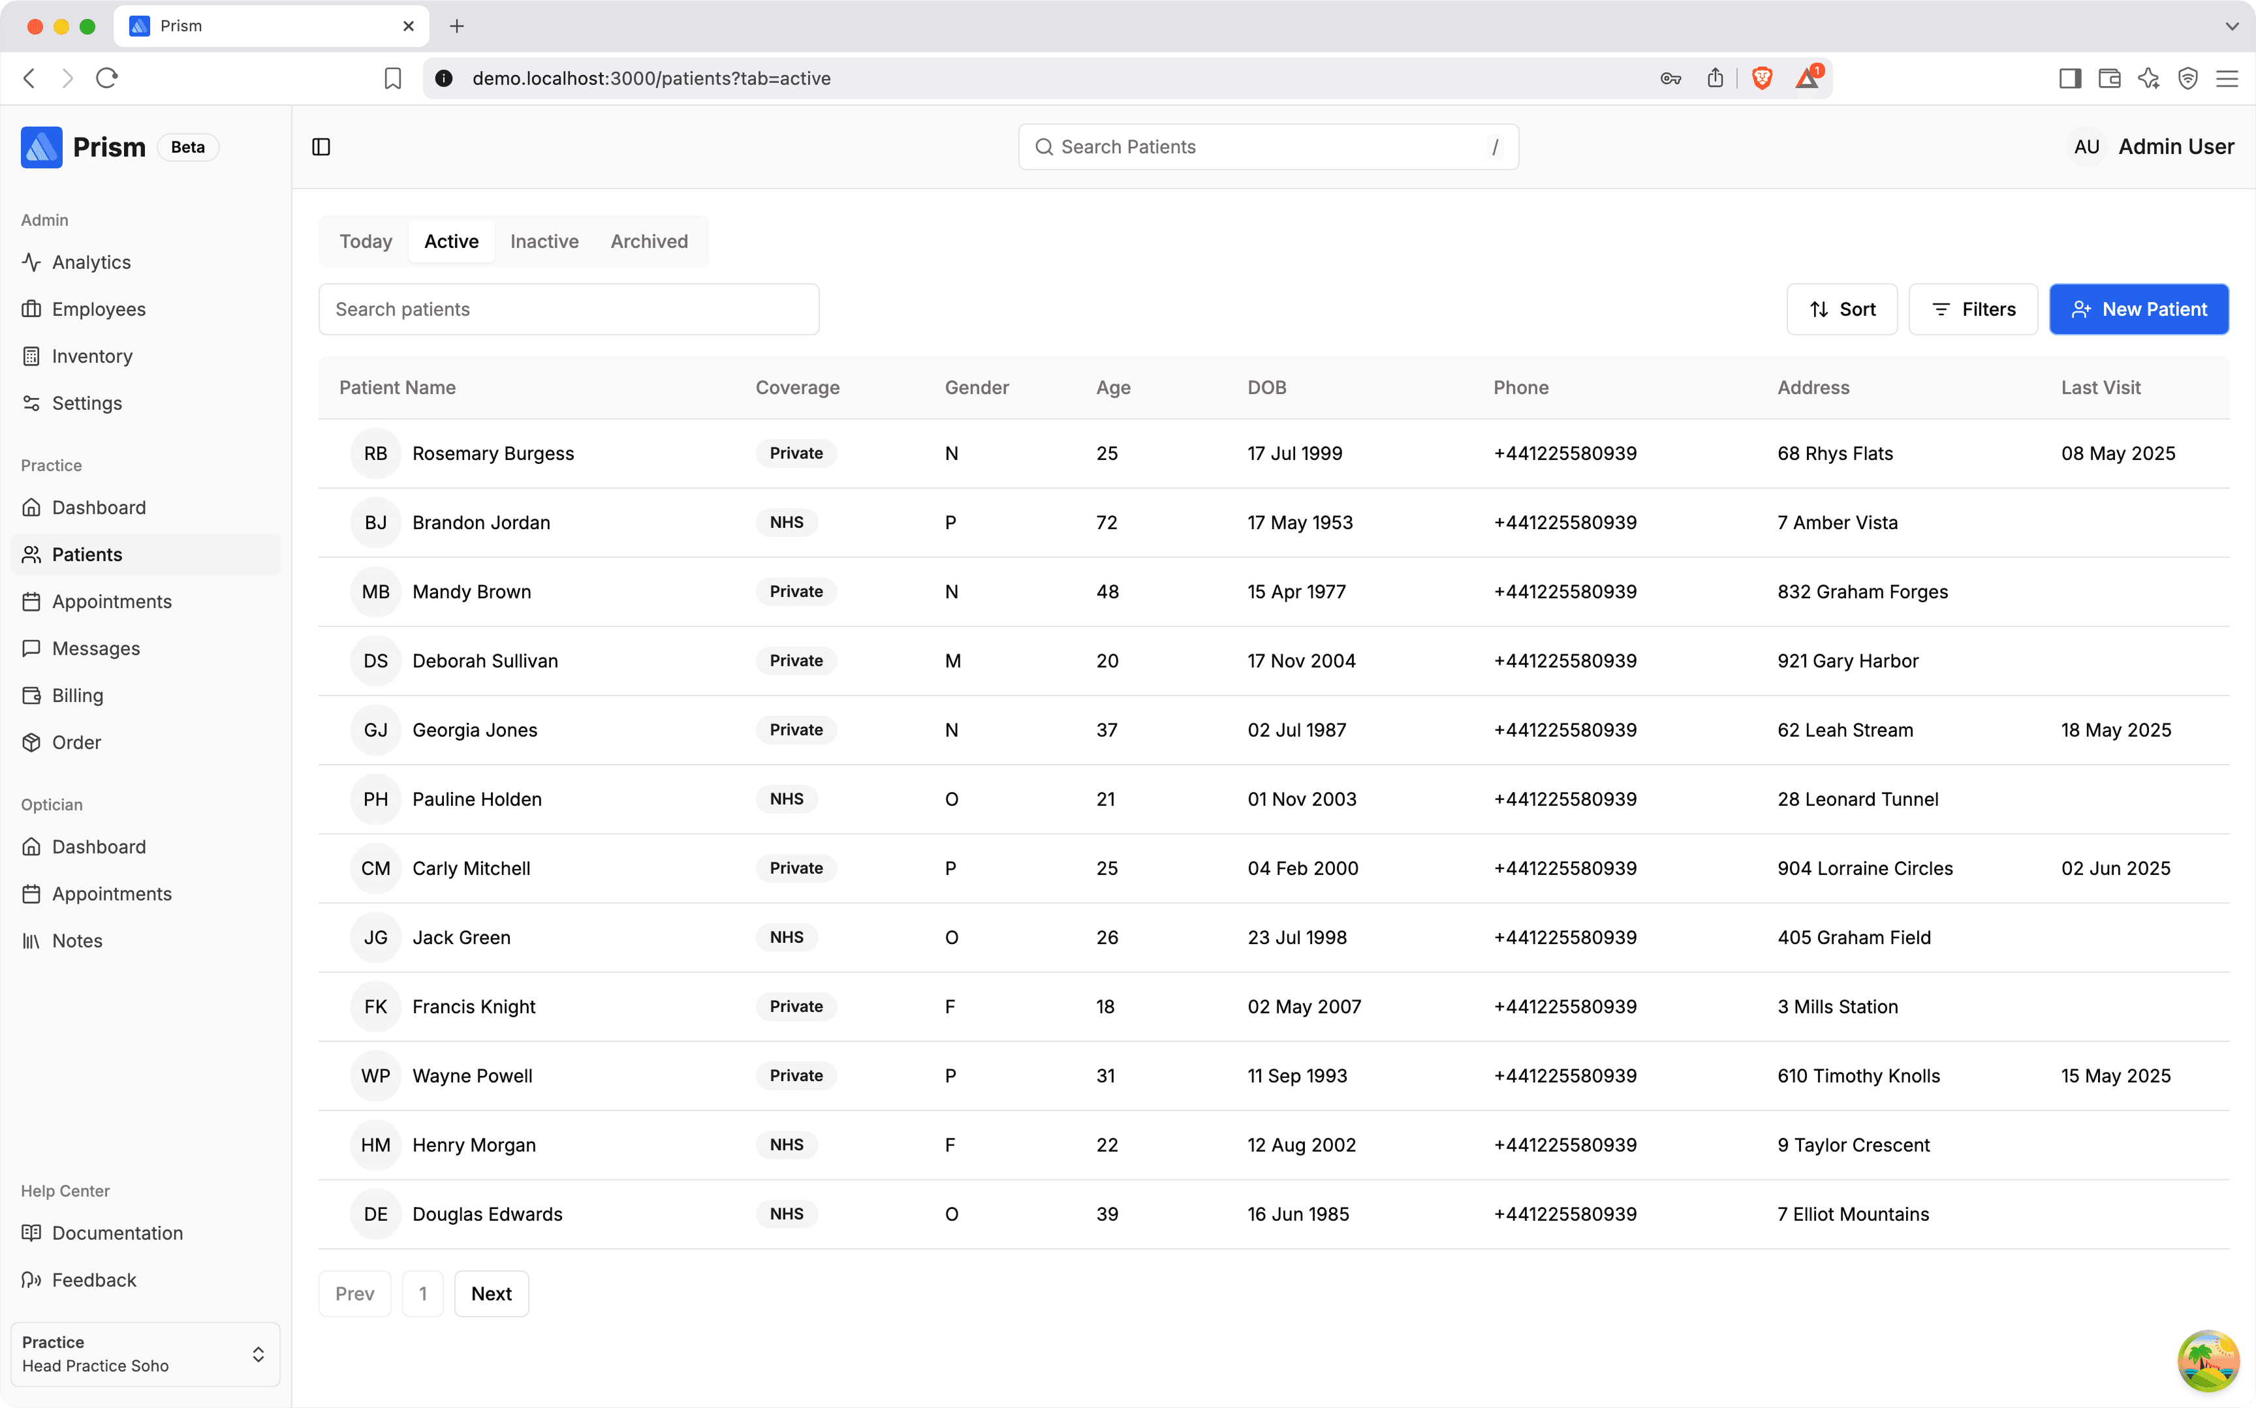Open the Order package icon
Viewport: 2256px width, 1408px height.
(x=32, y=742)
